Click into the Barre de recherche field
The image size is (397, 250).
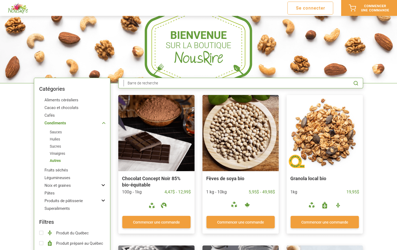click(241, 83)
